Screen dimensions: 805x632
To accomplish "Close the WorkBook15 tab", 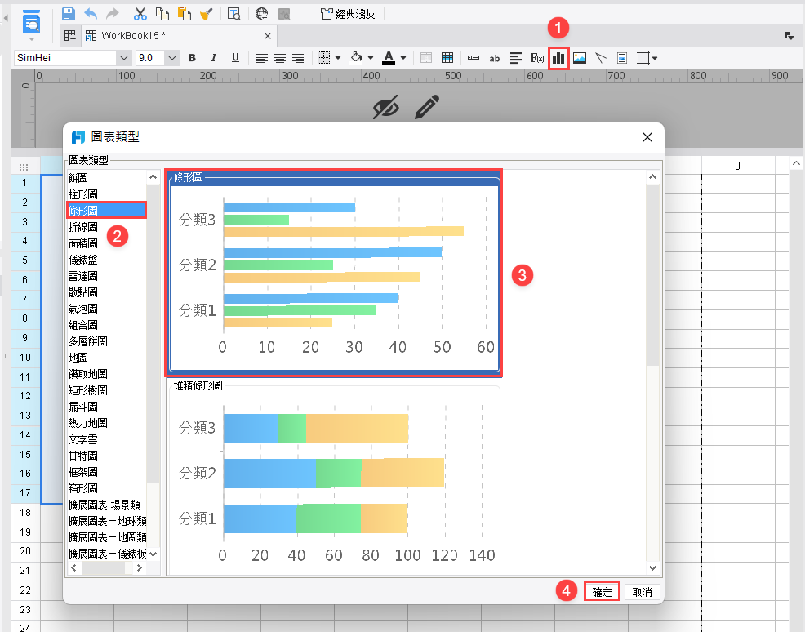I will (268, 36).
